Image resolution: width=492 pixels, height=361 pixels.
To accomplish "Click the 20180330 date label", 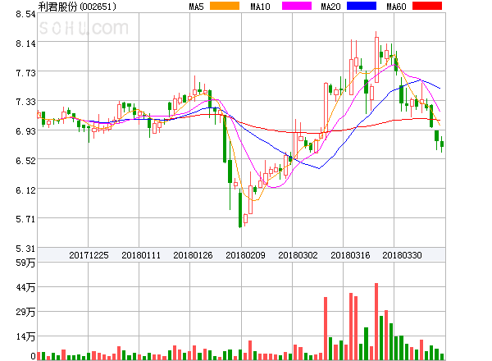I will tap(402, 255).
